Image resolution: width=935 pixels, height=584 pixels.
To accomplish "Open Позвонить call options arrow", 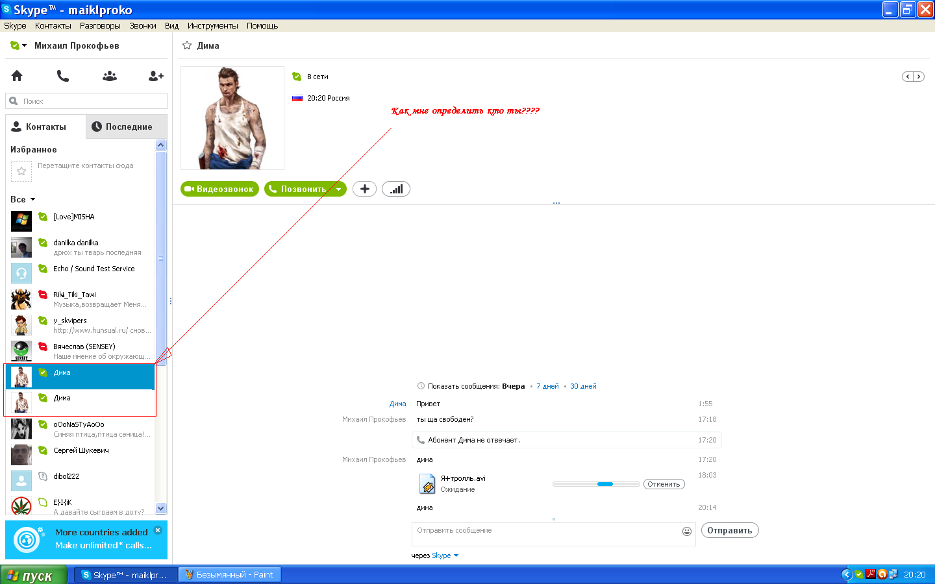I will coord(338,189).
